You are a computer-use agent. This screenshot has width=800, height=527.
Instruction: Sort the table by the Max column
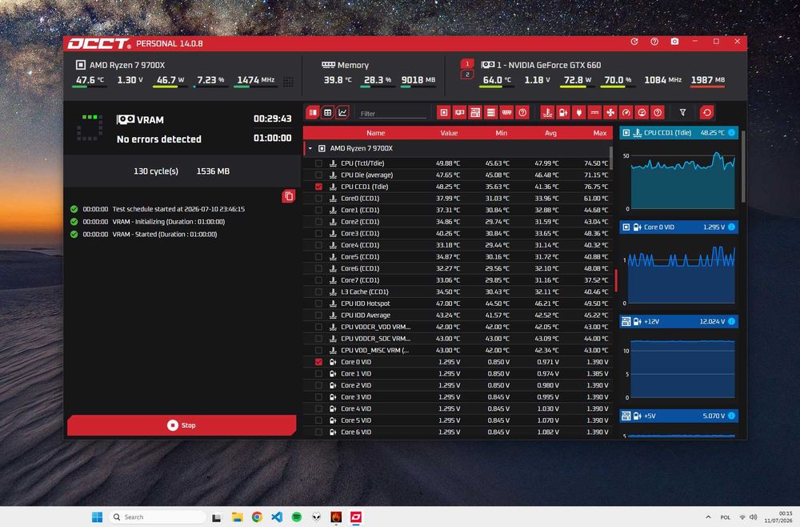(599, 133)
